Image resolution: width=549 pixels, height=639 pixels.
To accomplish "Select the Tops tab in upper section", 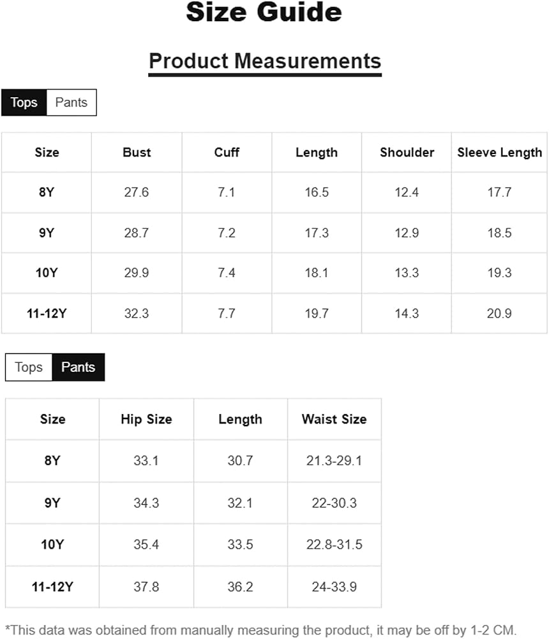I will tap(24, 102).
